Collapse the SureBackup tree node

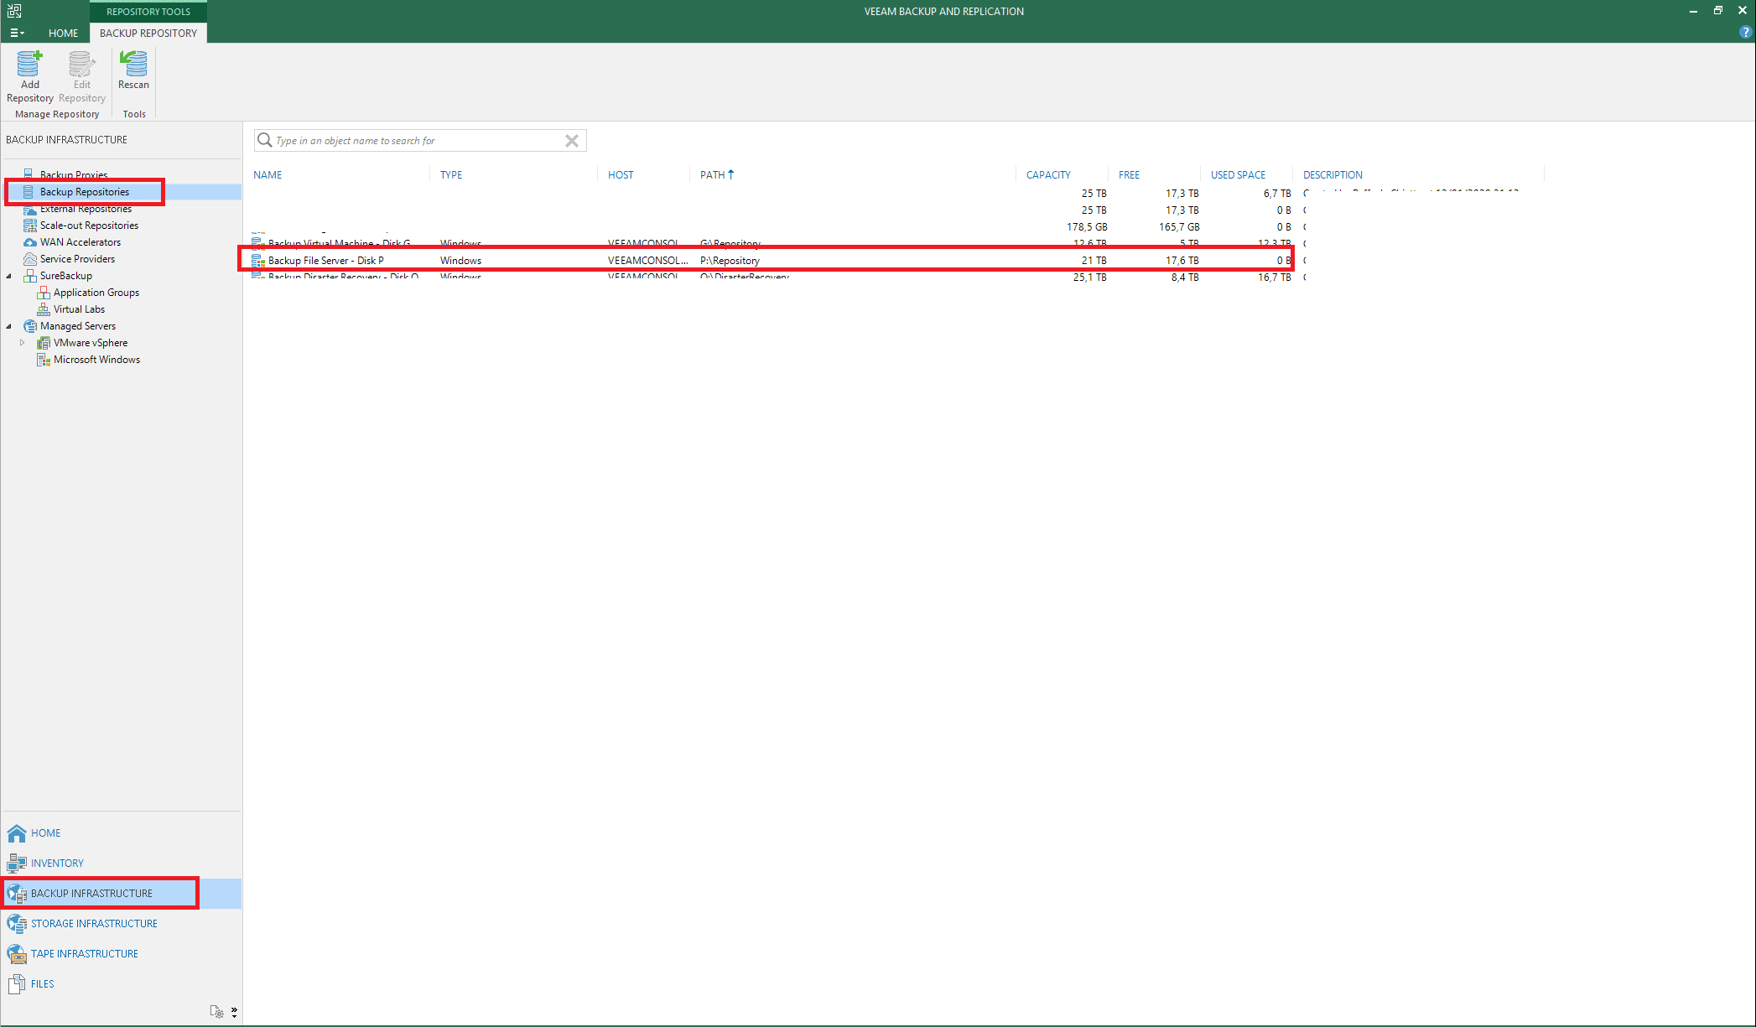[9, 276]
